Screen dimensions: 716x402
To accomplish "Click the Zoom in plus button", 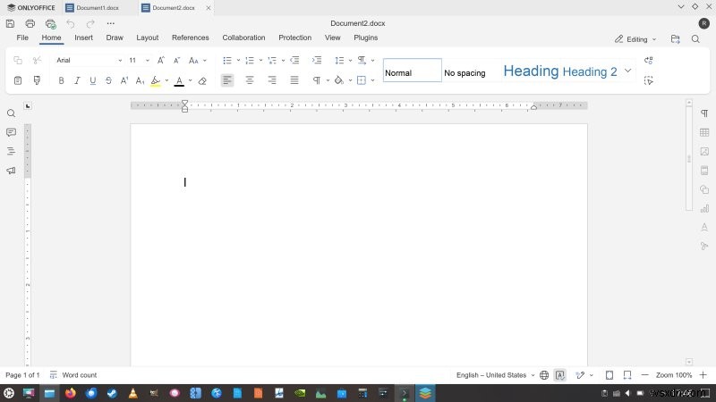I will coord(703,375).
